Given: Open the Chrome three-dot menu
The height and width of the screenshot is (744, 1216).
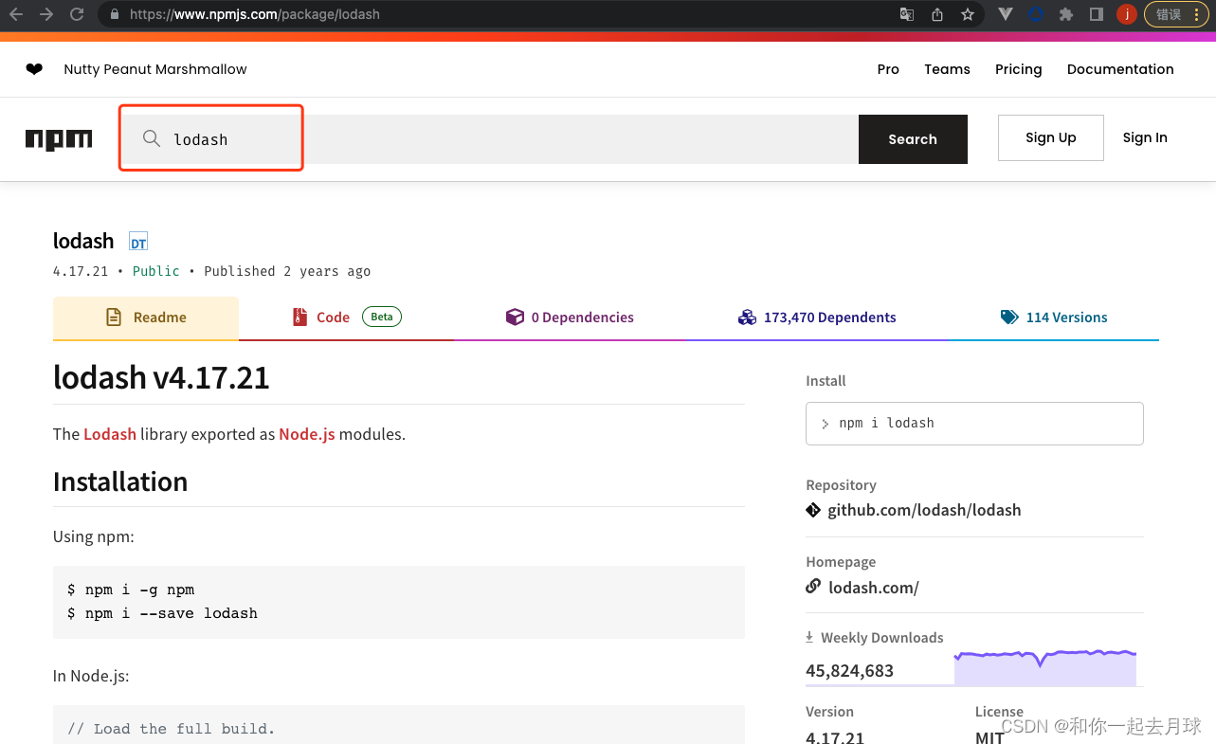Looking at the screenshot, I should [x=1197, y=14].
